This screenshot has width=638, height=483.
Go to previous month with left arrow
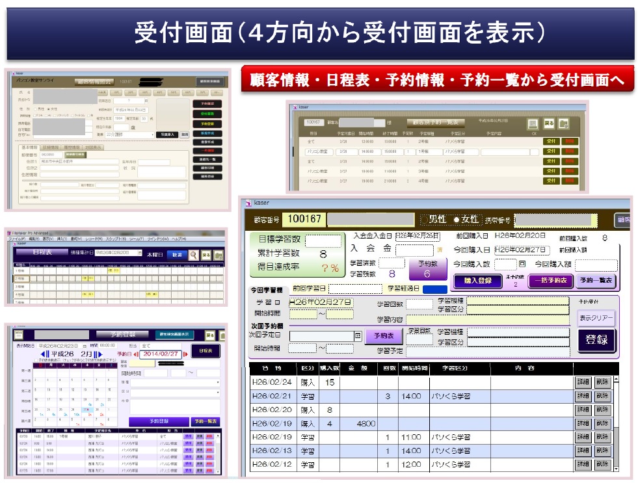click(x=44, y=354)
